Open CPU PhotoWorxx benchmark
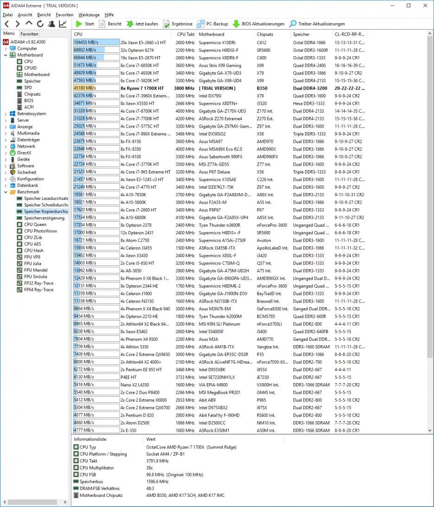 37,231
